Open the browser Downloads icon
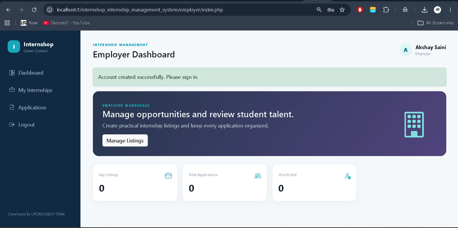This screenshot has height=228, width=458. tap(424, 10)
